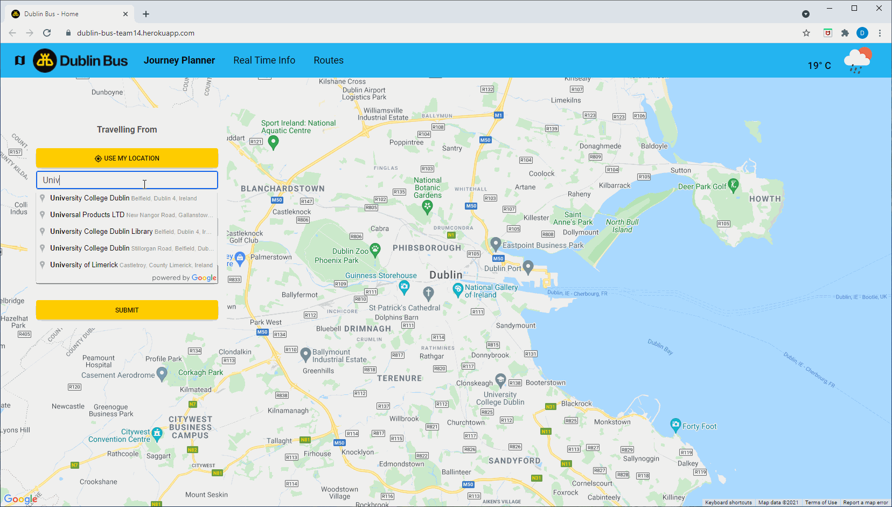Click the BLANCHARDSTOWN label on map
Viewport: 892px width, 507px height.
pyautogui.click(x=283, y=189)
